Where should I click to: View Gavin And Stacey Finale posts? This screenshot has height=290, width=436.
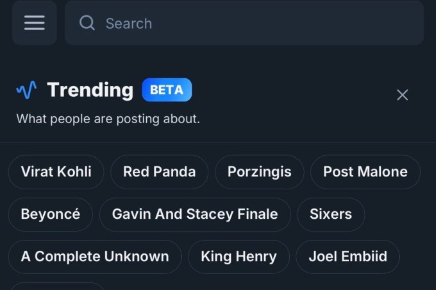click(x=195, y=214)
